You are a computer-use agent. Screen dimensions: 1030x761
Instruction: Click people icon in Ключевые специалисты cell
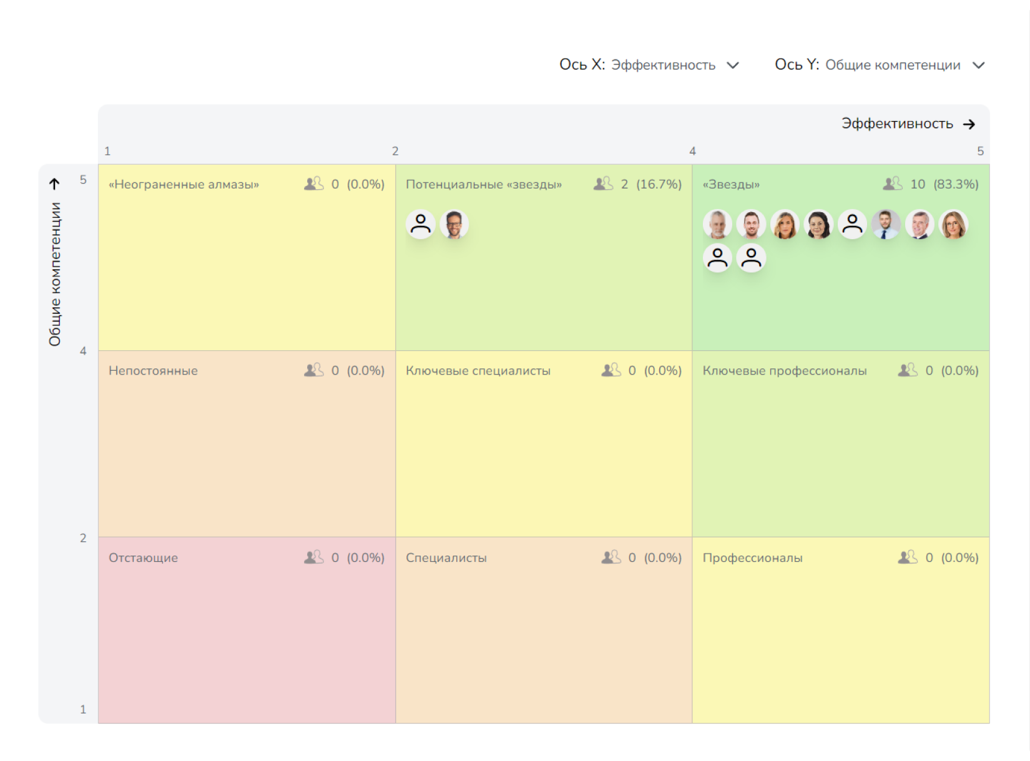point(611,370)
